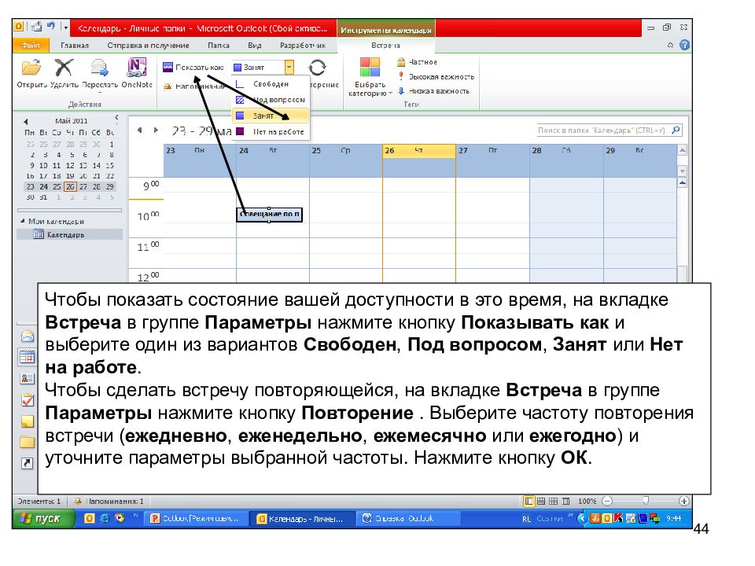755x566 pixels.
Task: Click the Повторение recurrence arrows icon
Action: [x=317, y=68]
